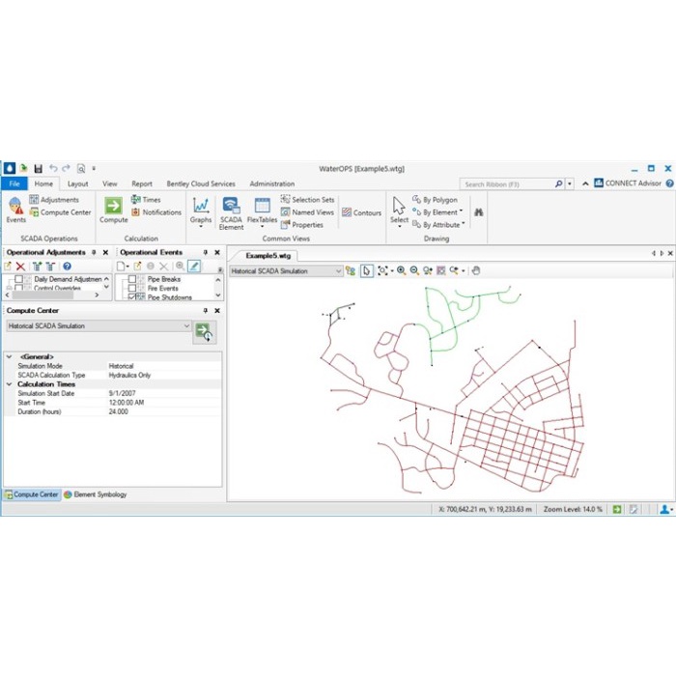Viewport: 676px width, 676px height.
Task: Collapse the Calculation Times property group
Action: (9, 383)
